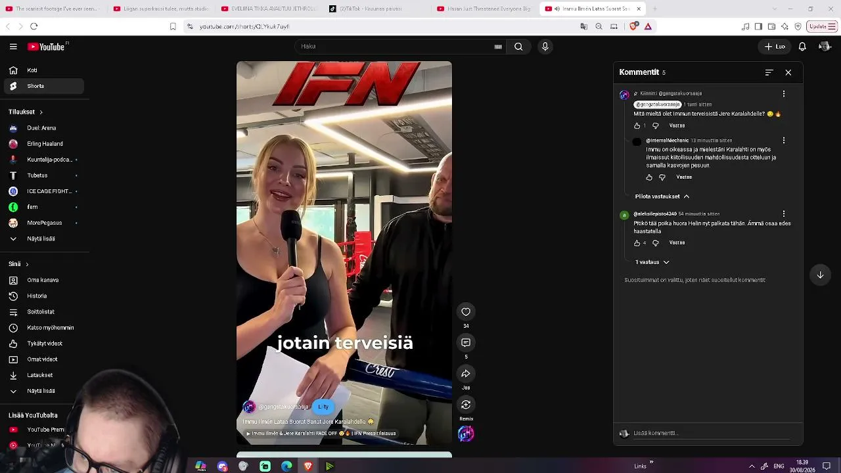The width and height of the screenshot is (841, 473).
Task: Open the Tubetus channel
Action: pos(44,175)
